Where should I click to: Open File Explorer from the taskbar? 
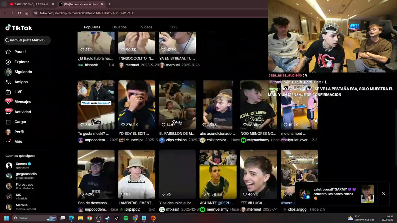coord(80,218)
